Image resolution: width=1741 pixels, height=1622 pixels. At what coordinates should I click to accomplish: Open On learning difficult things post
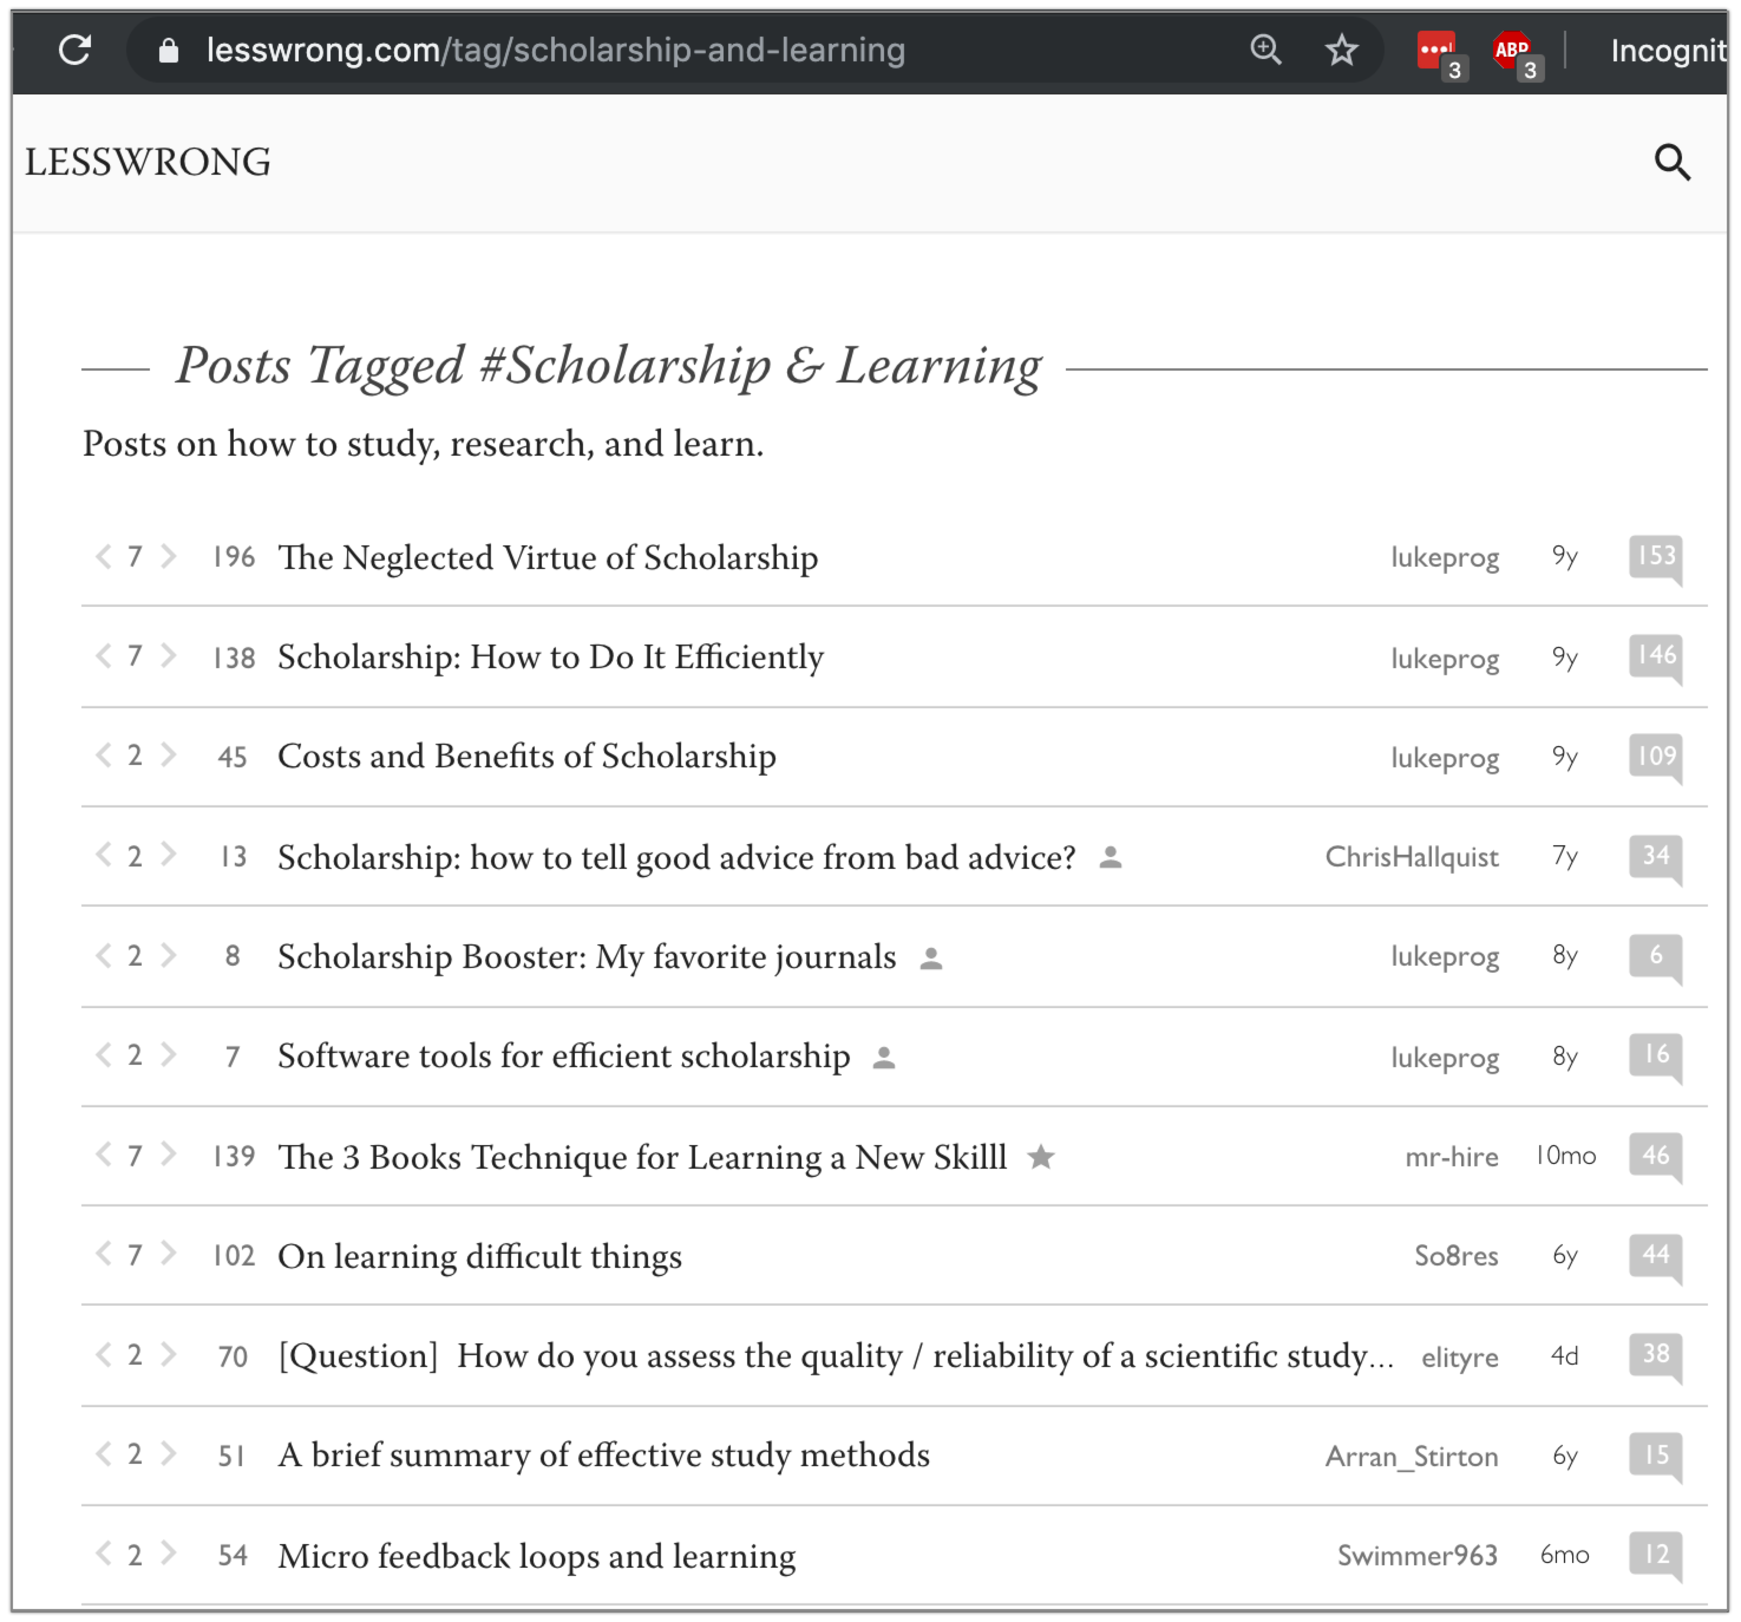(x=480, y=1257)
